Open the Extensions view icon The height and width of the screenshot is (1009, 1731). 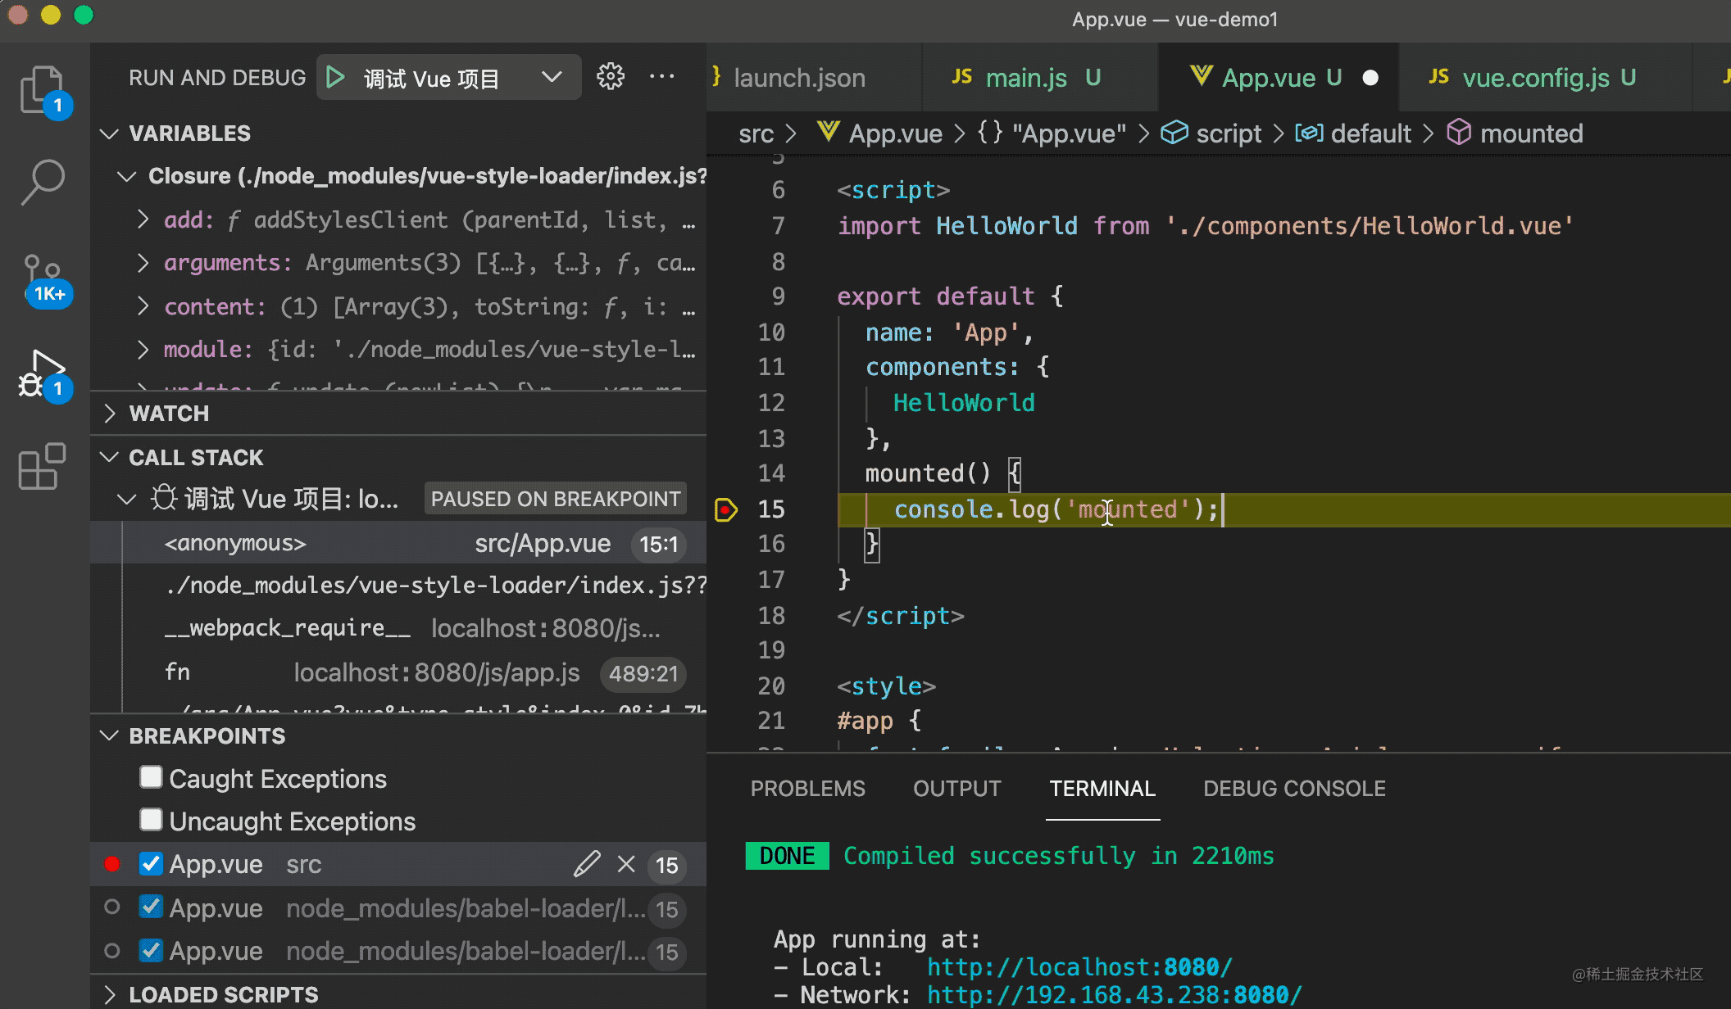pos(41,467)
